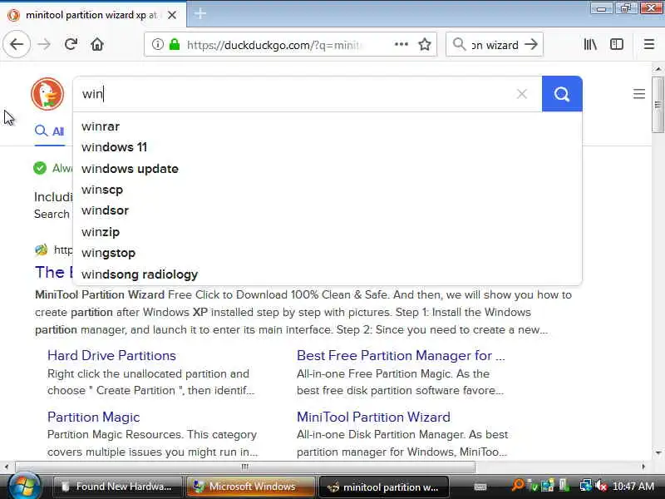Click the address bar URL field
The height and width of the screenshot is (499, 665).
click(x=274, y=45)
